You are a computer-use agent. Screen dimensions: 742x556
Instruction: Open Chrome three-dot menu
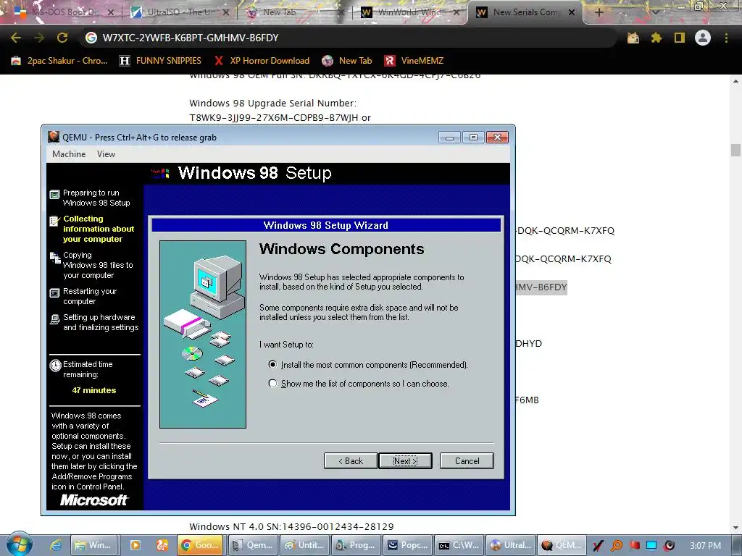coord(726,38)
